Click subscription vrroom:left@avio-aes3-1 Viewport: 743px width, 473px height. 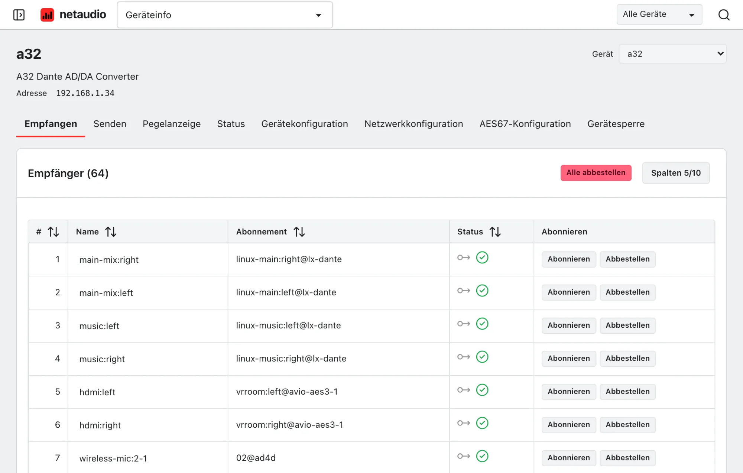287,391
